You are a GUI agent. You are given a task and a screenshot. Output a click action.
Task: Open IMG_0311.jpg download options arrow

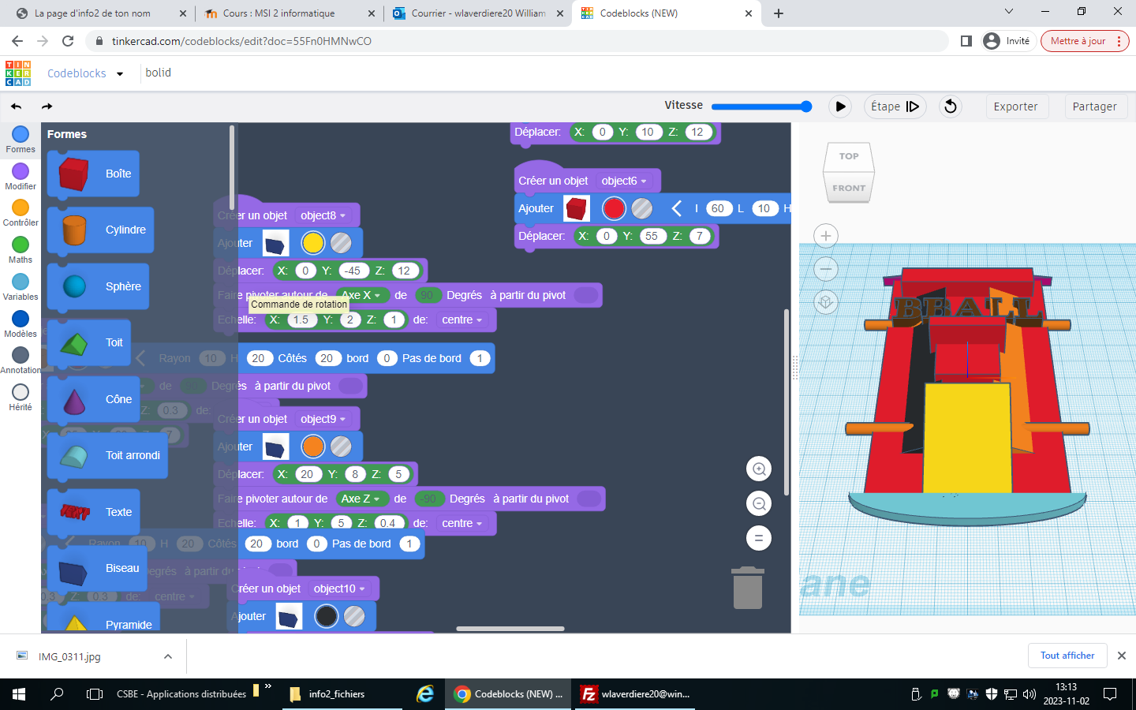(167, 656)
